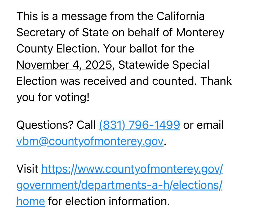Open the https://www.countyofmonterey.gov/ URL line
This screenshot has width=265, height=215.
(x=132, y=169)
